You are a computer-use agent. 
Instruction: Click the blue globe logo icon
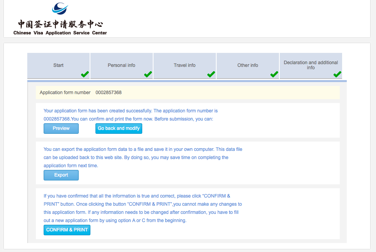60,9
